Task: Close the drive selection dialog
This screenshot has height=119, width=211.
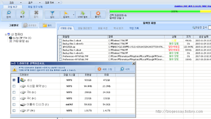Action: click(133, 64)
